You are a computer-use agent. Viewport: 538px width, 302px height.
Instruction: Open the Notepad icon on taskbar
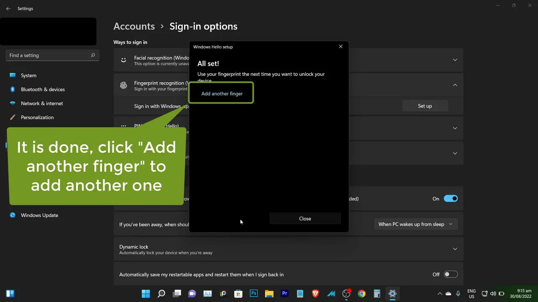click(300, 294)
